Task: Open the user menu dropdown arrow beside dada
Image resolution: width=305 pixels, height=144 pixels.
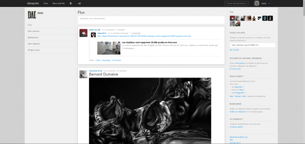Action: point(269,3)
